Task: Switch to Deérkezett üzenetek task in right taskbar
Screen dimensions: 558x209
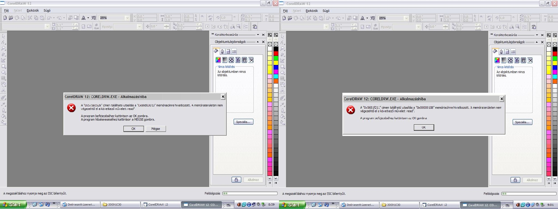Action: pos(359,205)
